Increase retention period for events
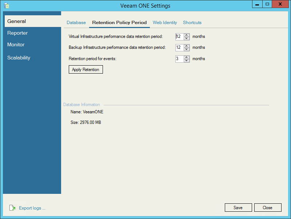This screenshot has width=291, height=219. pos(187,57)
